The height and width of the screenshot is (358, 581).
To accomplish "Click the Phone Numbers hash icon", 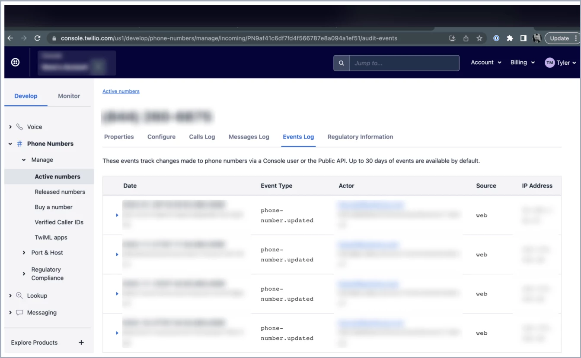I will [19, 144].
